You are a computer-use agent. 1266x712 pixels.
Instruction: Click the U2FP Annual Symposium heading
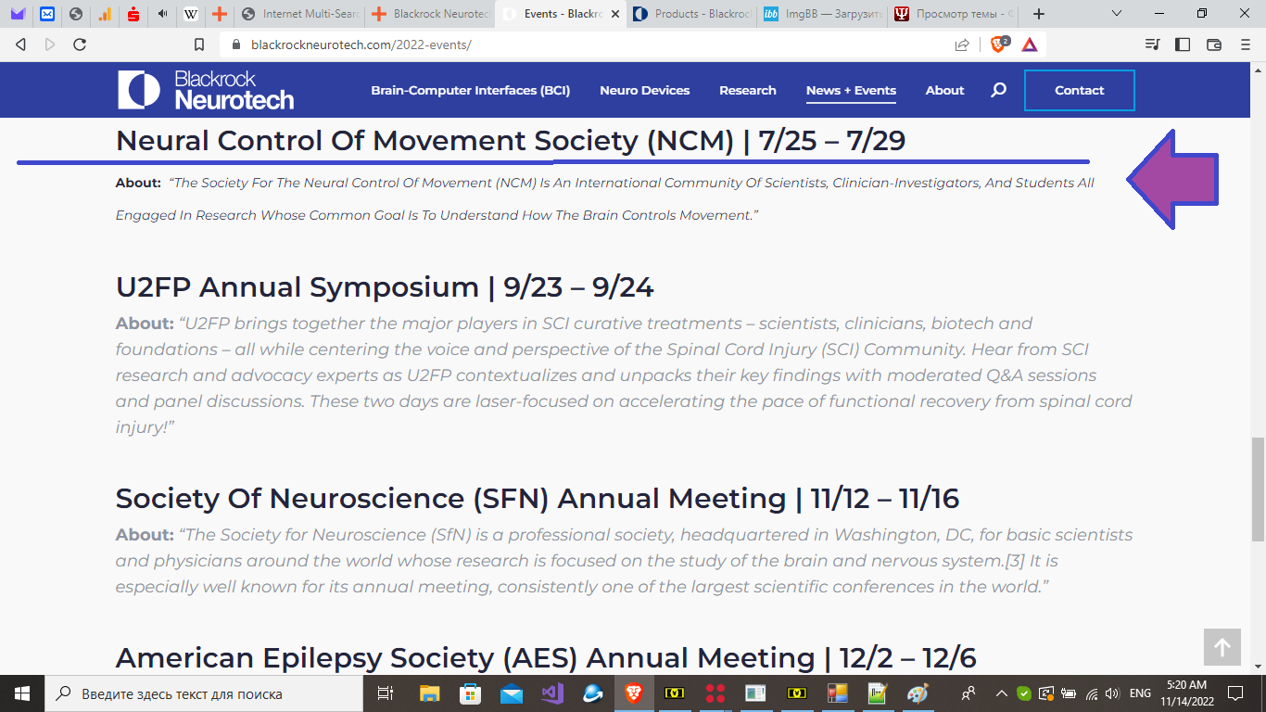click(x=385, y=286)
